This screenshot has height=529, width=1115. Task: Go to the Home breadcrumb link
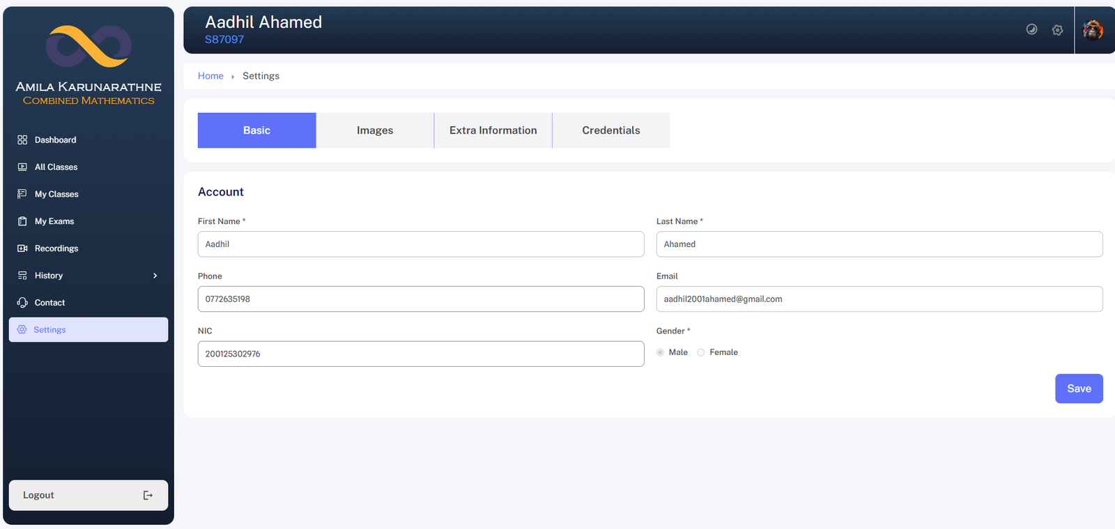point(210,76)
